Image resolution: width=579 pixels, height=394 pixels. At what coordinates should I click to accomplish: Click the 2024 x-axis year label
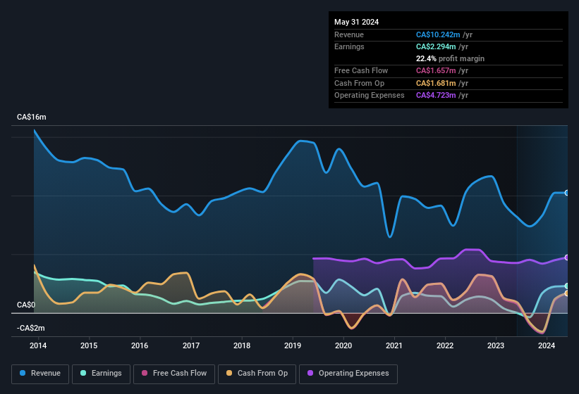point(547,345)
